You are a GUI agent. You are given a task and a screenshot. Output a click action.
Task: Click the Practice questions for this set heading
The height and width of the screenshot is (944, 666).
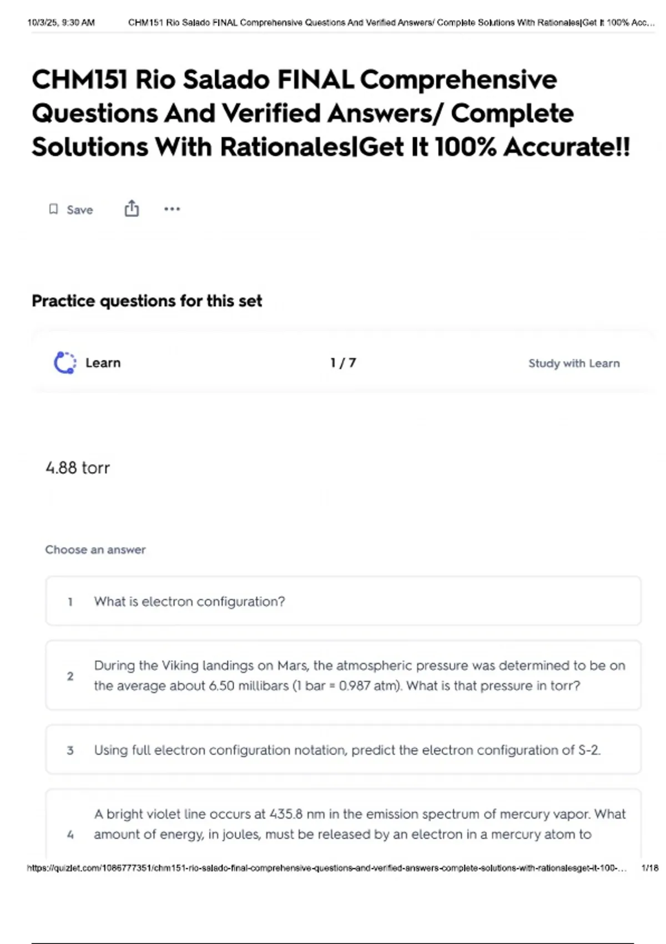147,301
